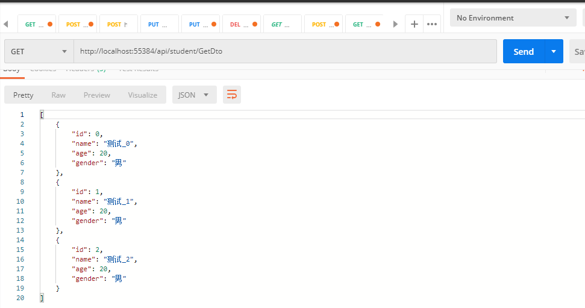Viewport: 585px width, 308px height.
Task: Click "age": 20 on line 11
Action: pyautogui.click(x=91, y=212)
